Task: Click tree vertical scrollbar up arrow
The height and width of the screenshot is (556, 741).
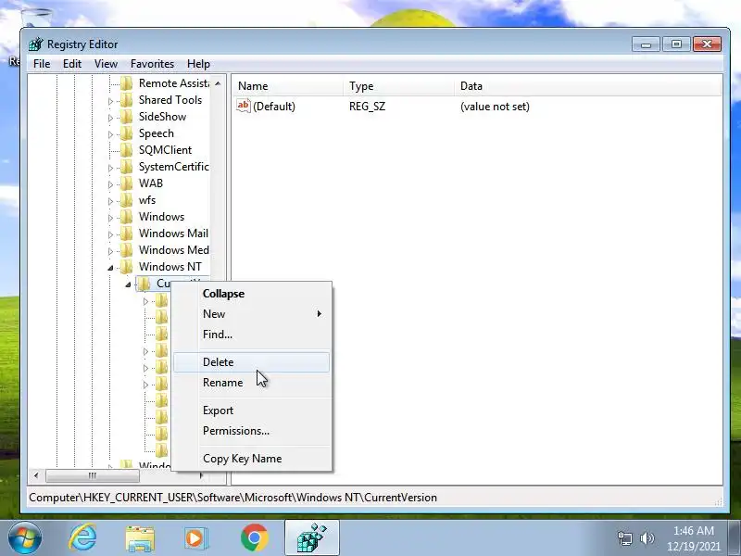Action: (x=218, y=83)
